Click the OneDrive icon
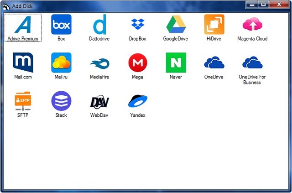 214,63
